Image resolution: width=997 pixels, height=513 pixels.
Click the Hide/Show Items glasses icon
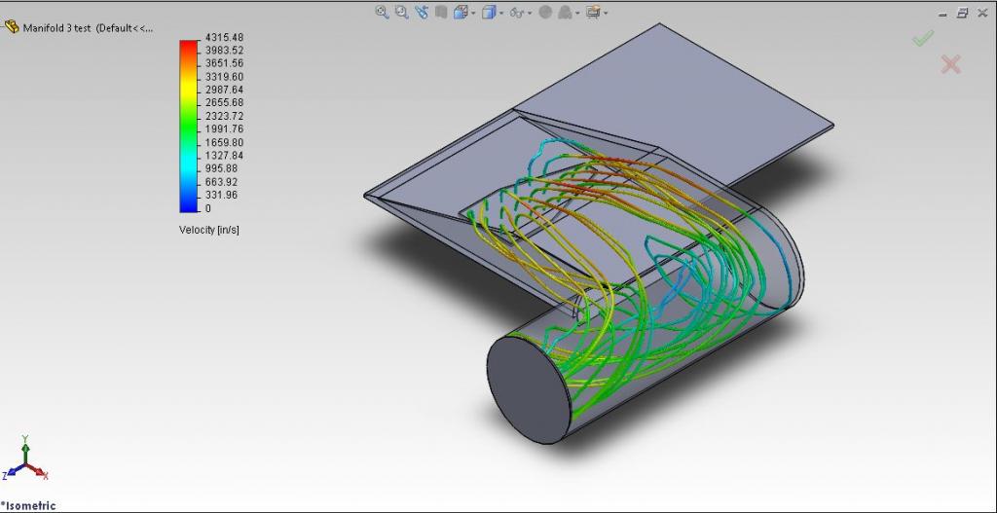point(516,13)
